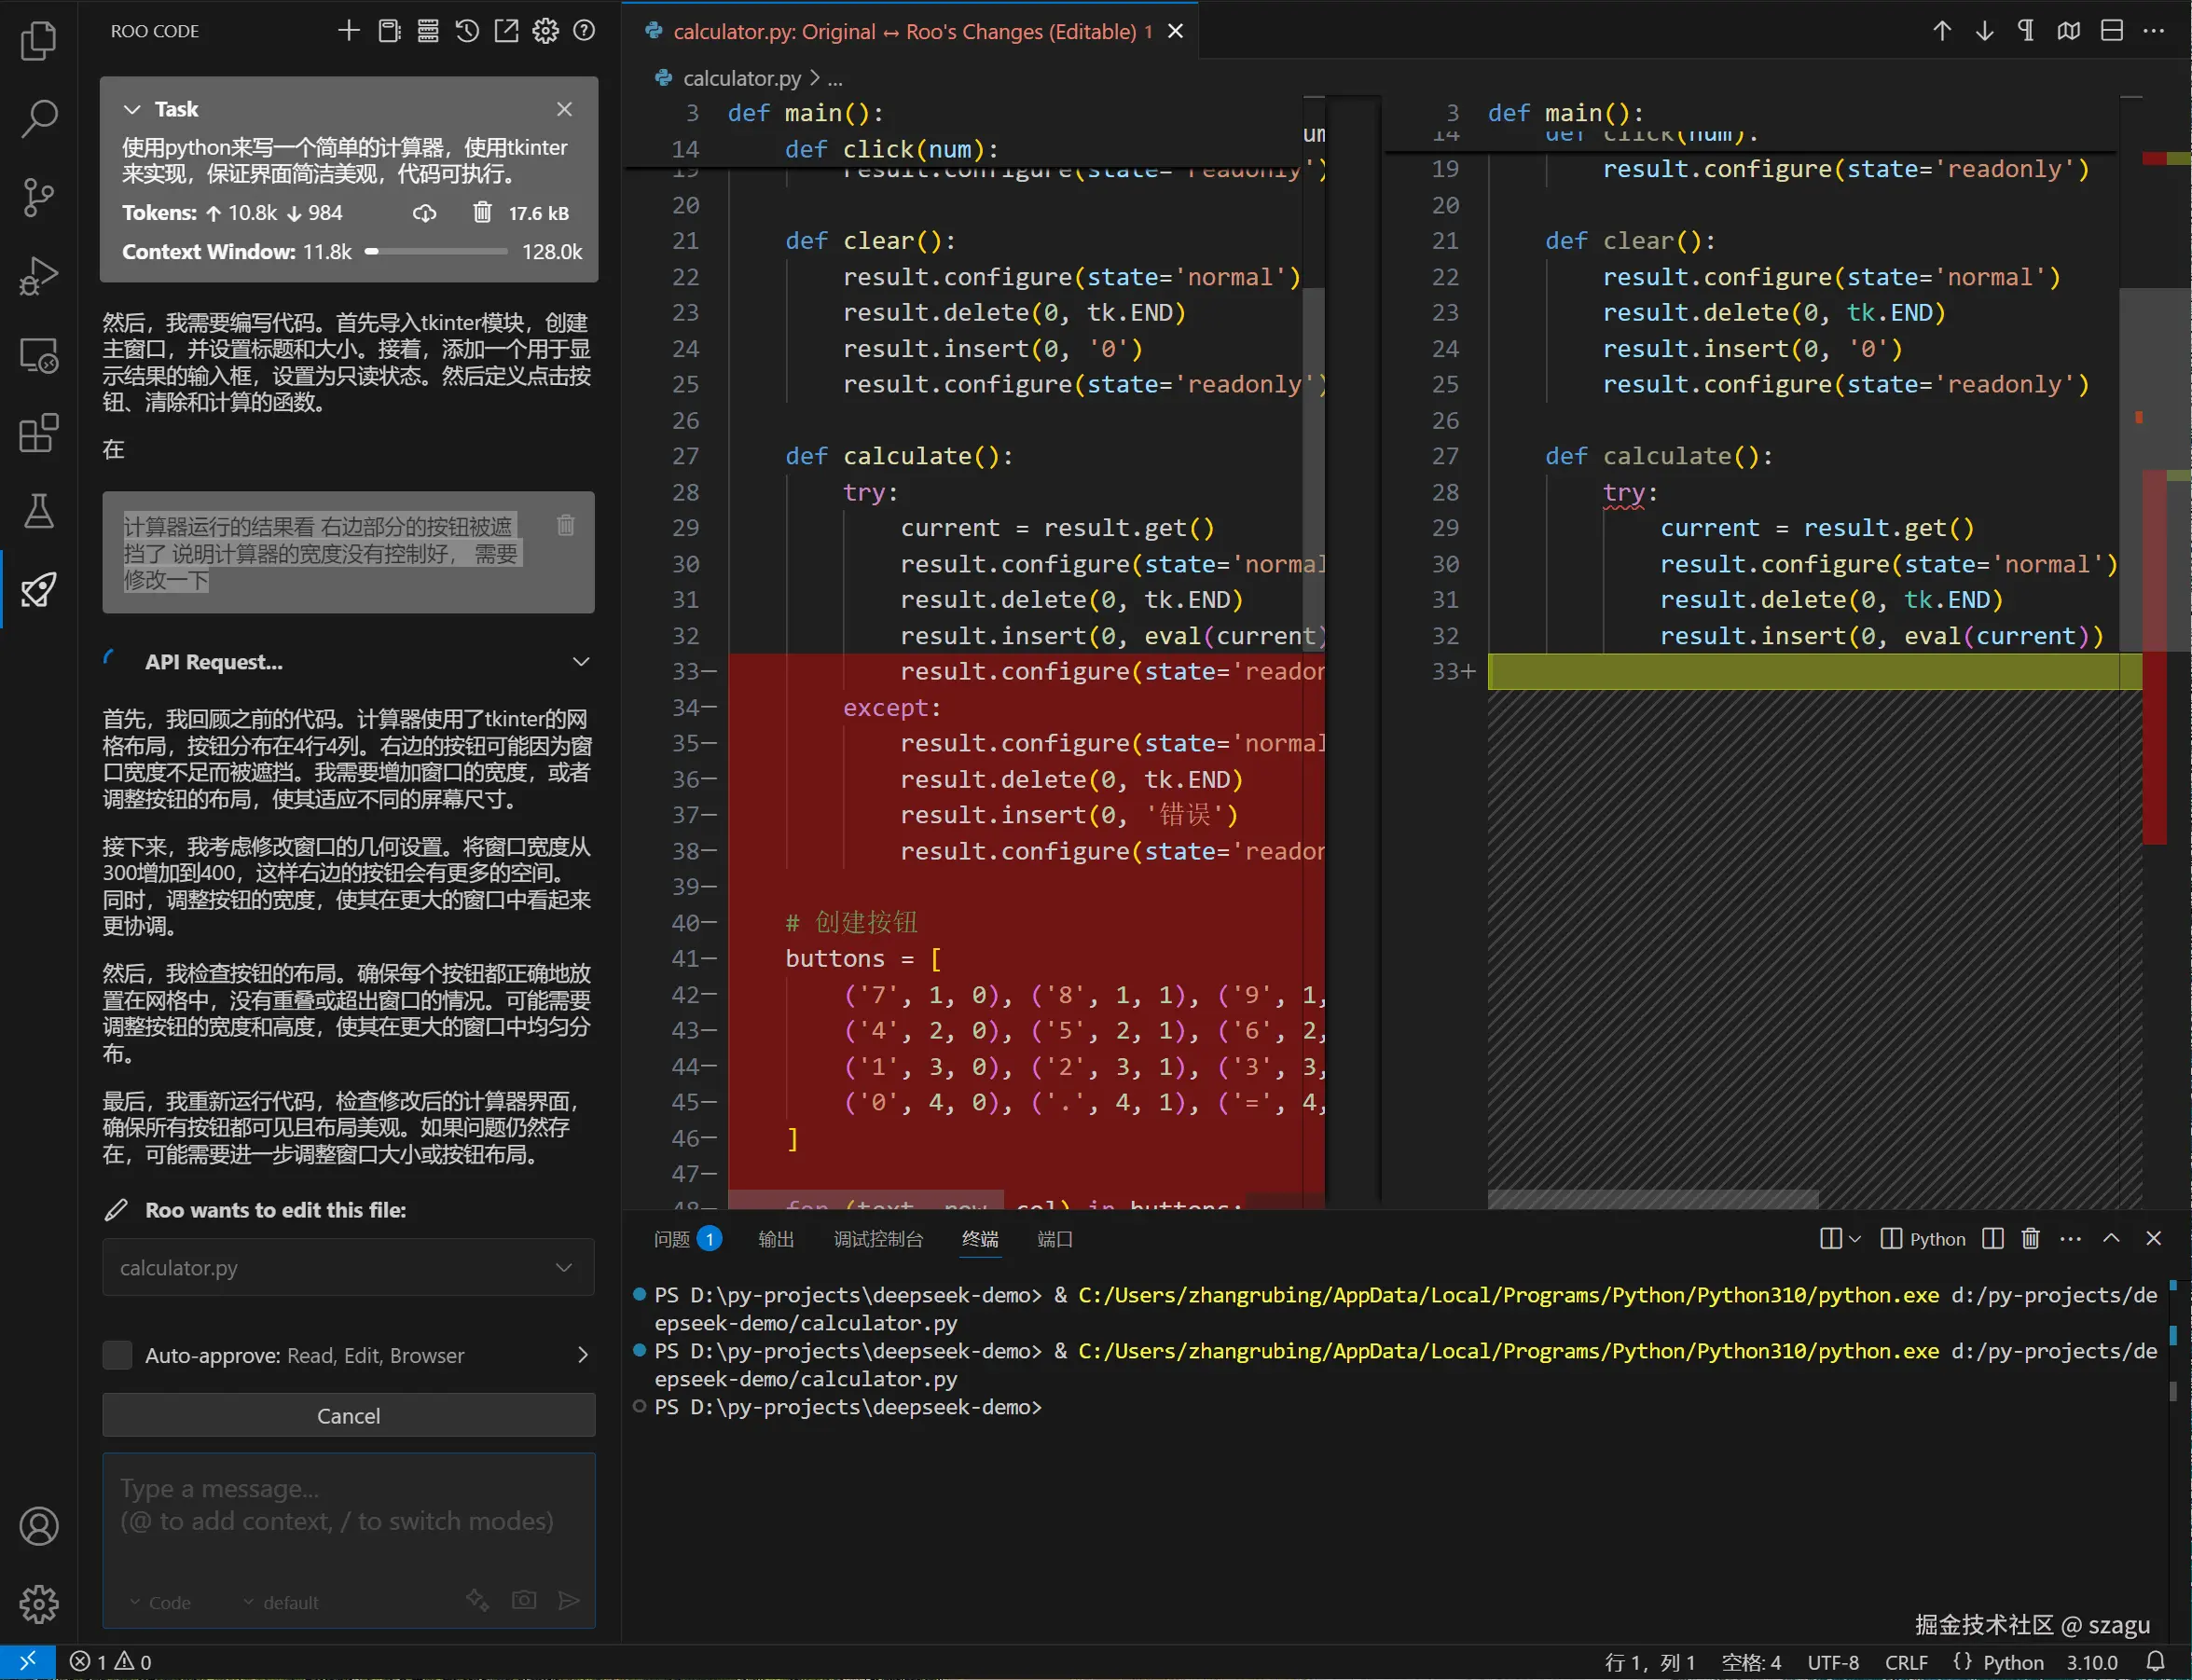This screenshot has height=1680, width=2192.
Task: Enable the Auto-approve checkbox
Action: [x=118, y=1355]
